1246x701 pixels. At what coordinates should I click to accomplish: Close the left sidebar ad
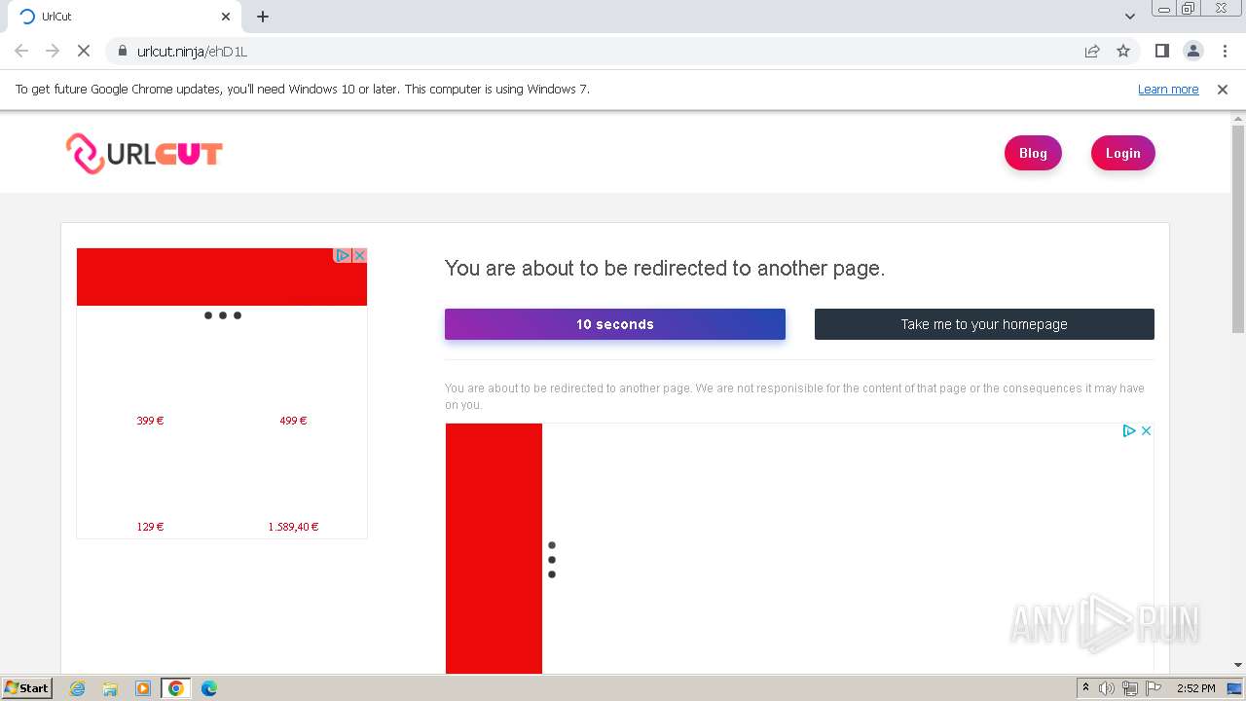coord(359,255)
